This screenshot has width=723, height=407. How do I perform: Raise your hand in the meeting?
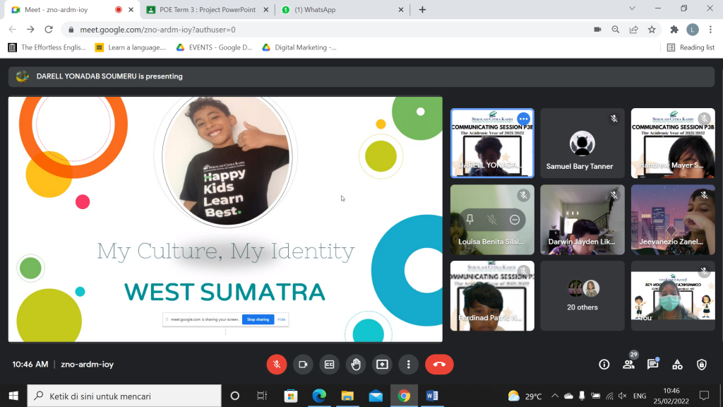click(356, 365)
